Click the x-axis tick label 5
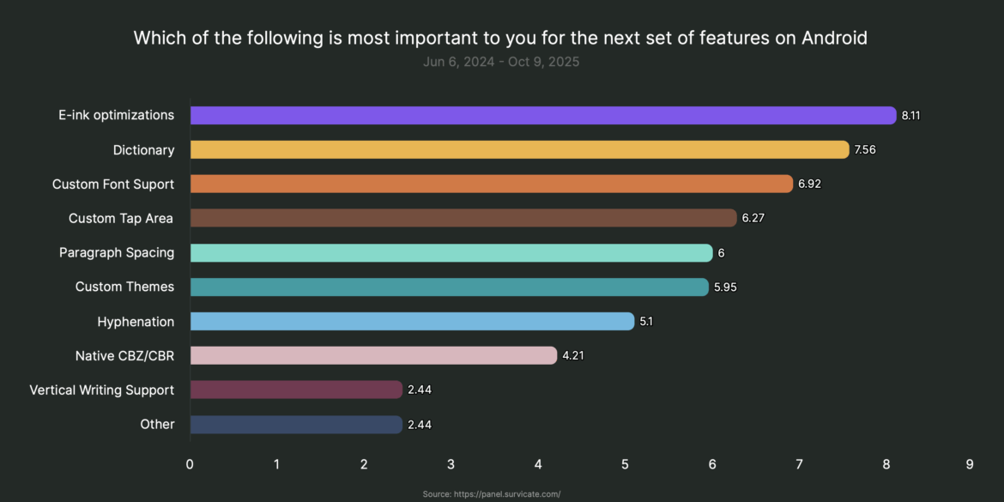Viewport: 1004px width, 502px height. pos(625,464)
